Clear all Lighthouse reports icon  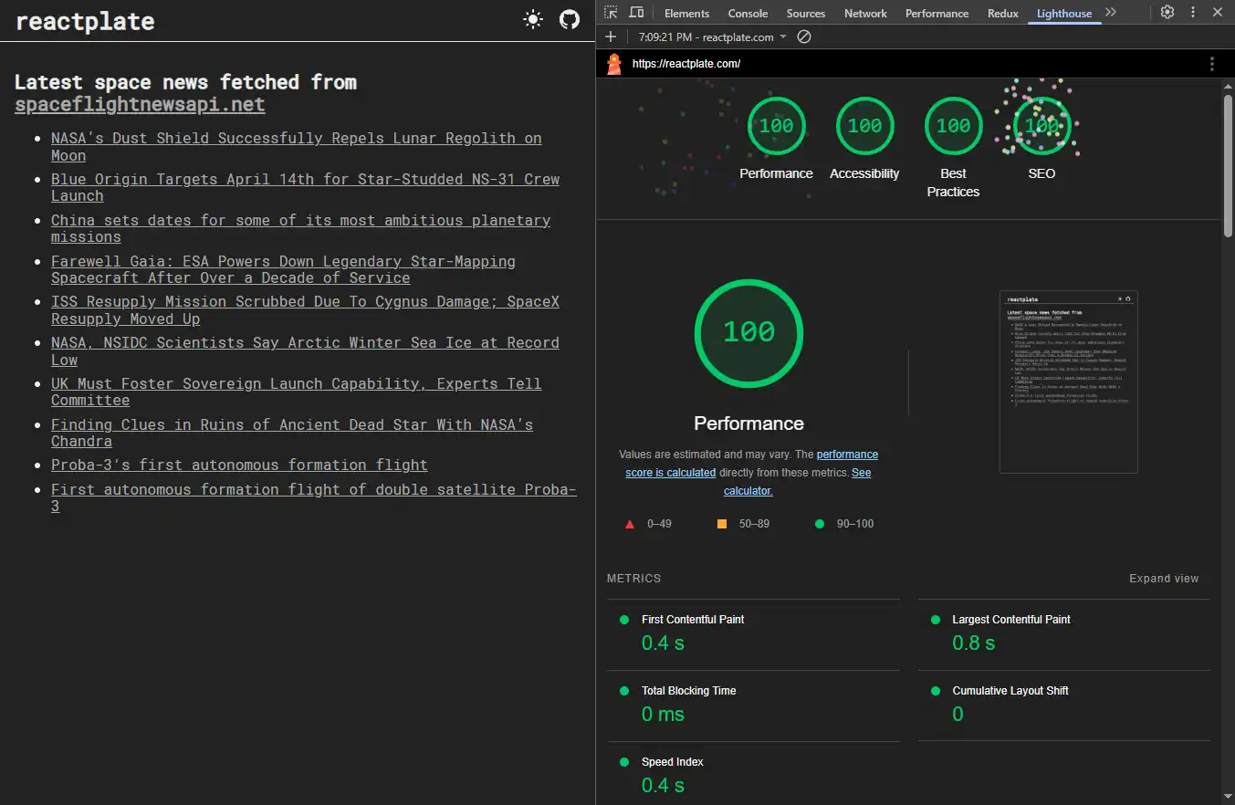[x=804, y=37]
